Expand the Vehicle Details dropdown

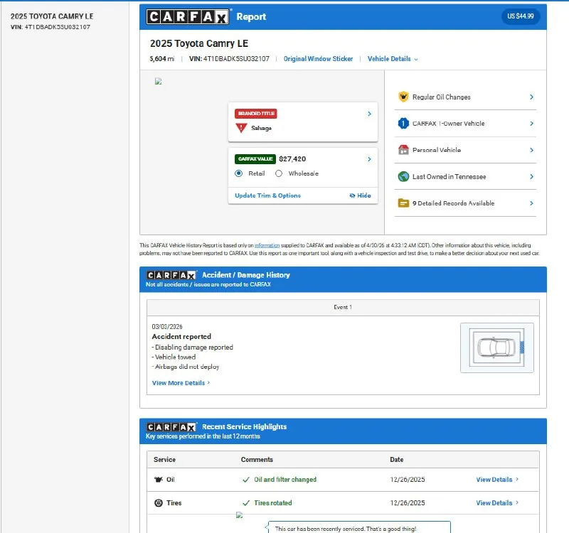tap(393, 59)
